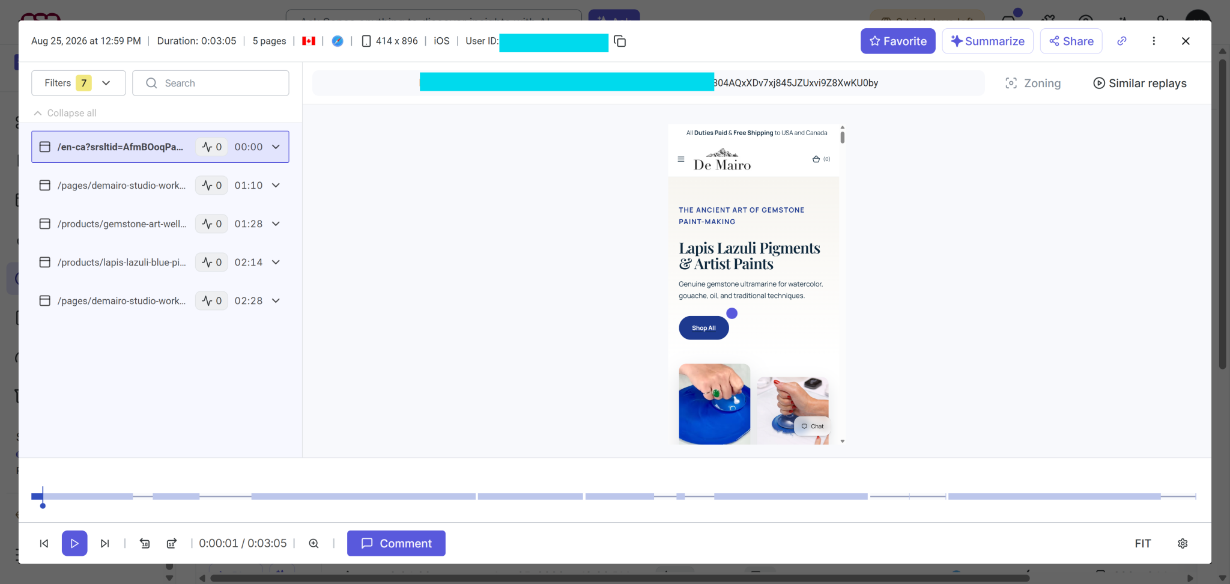Viewport: 1230px width, 584px height.
Task: Open the FIT scaling dropdown
Action: point(1142,543)
